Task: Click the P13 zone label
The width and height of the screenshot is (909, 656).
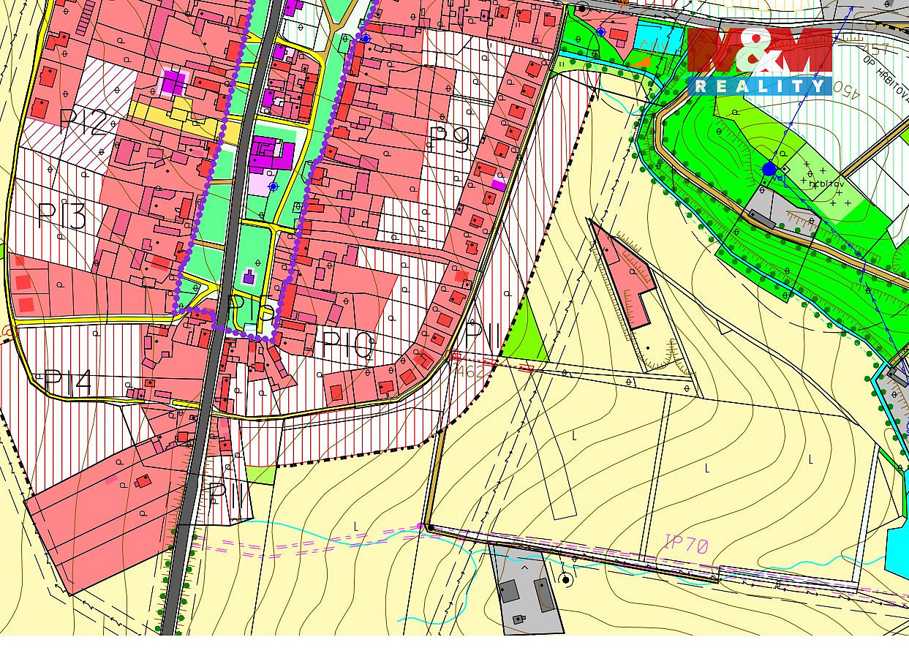Action: [61, 216]
